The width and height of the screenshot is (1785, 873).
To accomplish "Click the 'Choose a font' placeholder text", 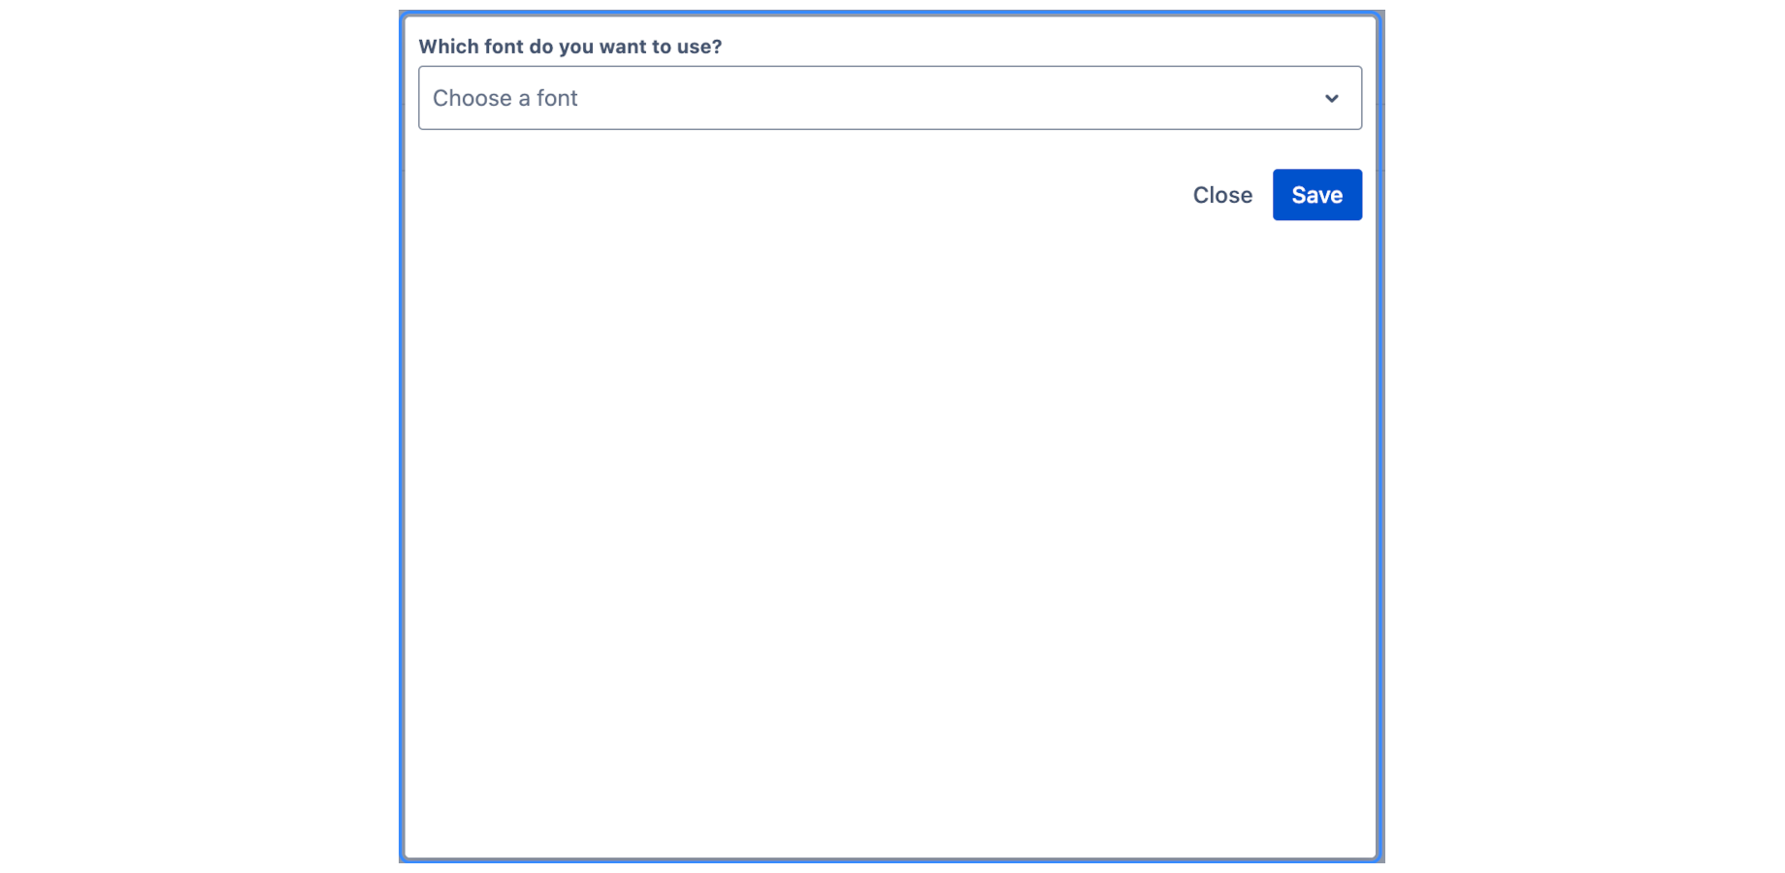I will click(504, 98).
